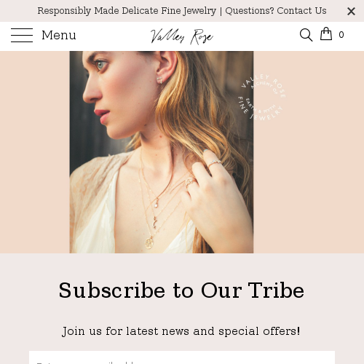Open the hamburger menu icon

pyautogui.click(x=22, y=35)
